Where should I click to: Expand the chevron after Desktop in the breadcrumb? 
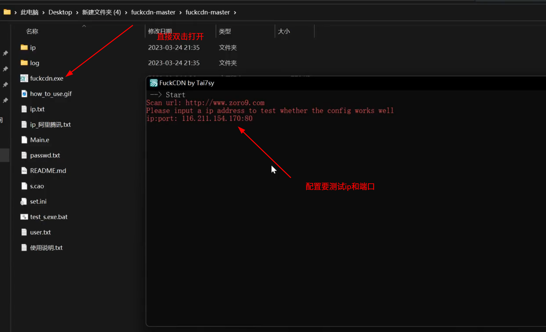coord(77,12)
